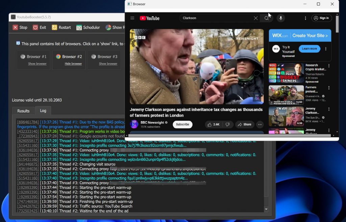Click the Browser #1 grey icon

pos(23,57)
